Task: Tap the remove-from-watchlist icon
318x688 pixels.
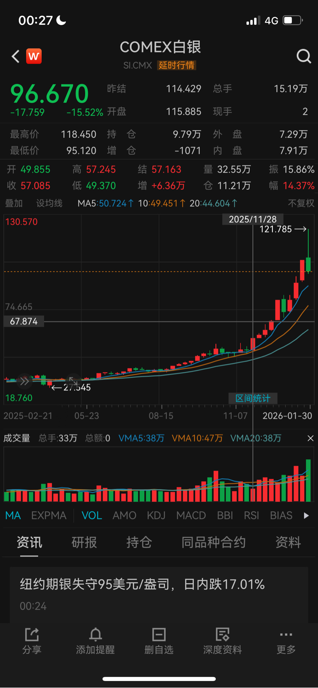Action: (159, 634)
